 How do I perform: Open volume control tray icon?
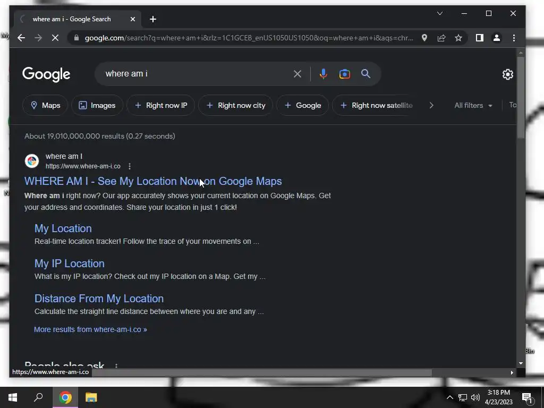tap(475, 397)
